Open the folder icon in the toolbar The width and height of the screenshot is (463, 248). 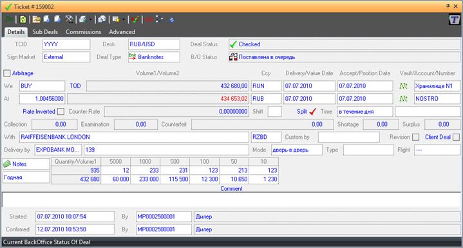37,19
